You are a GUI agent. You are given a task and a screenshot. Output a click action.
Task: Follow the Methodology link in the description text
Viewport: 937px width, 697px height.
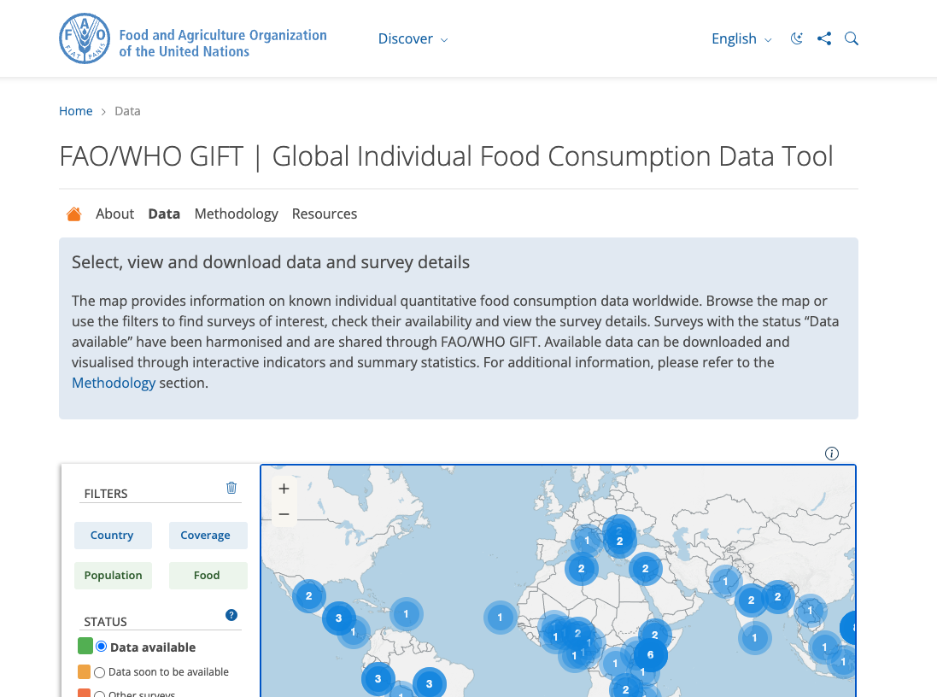pyautogui.click(x=114, y=383)
